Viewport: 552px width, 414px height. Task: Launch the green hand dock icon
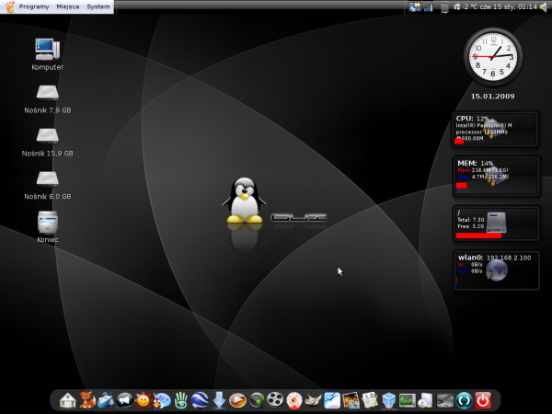click(181, 400)
